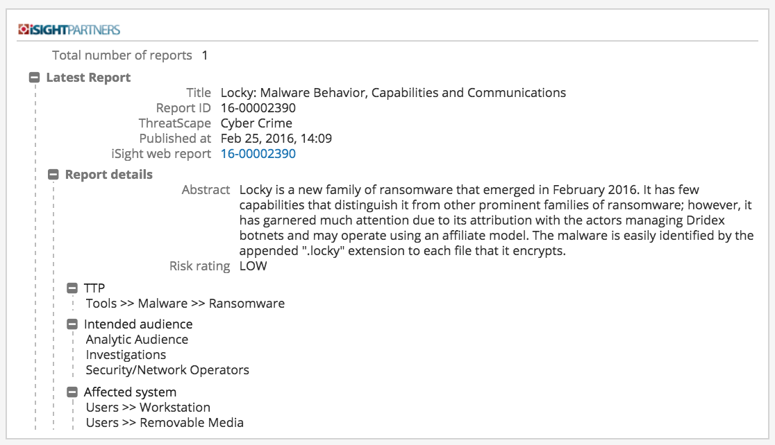The width and height of the screenshot is (775, 445).
Task: Select Users >> Workstation entry
Action: coord(148,408)
